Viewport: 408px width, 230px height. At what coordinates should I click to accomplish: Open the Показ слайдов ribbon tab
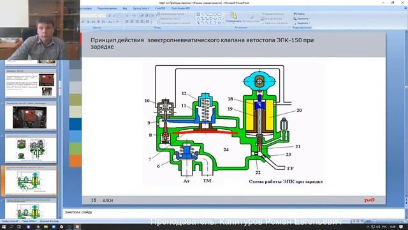(86, 8)
